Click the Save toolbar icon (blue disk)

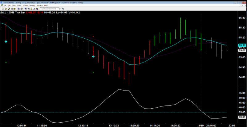(18, 9)
